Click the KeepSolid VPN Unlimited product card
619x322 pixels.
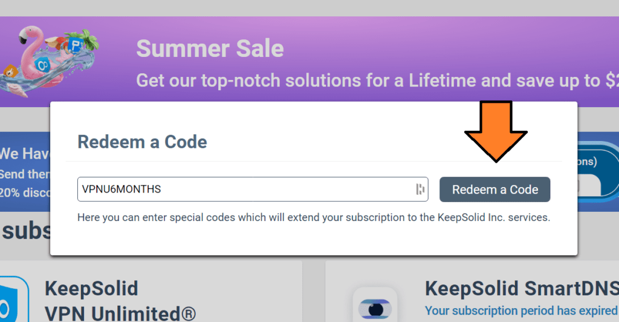click(151, 291)
